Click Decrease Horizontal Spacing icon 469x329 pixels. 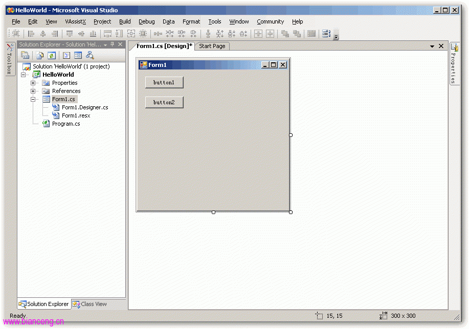[181, 34]
